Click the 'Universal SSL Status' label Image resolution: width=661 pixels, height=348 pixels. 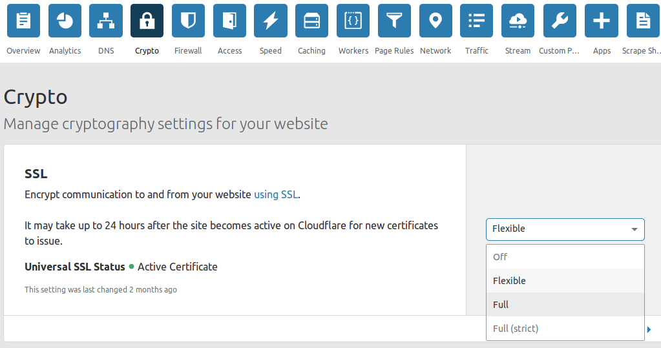74,267
